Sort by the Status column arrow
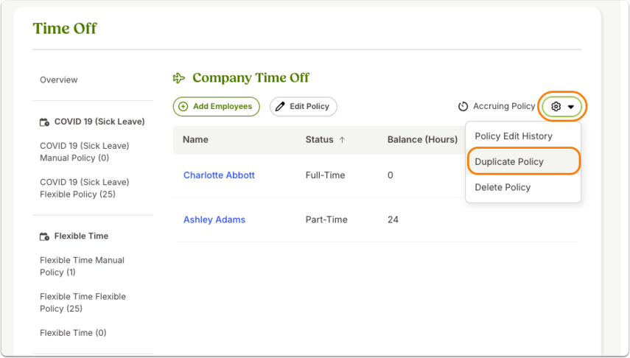The height and width of the screenshot is (358, 630). click(342, 140)
